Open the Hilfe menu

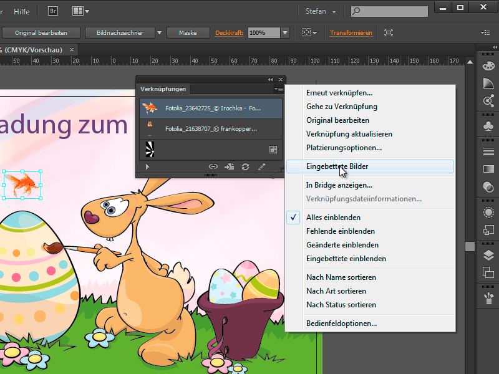tap(22, 11)
